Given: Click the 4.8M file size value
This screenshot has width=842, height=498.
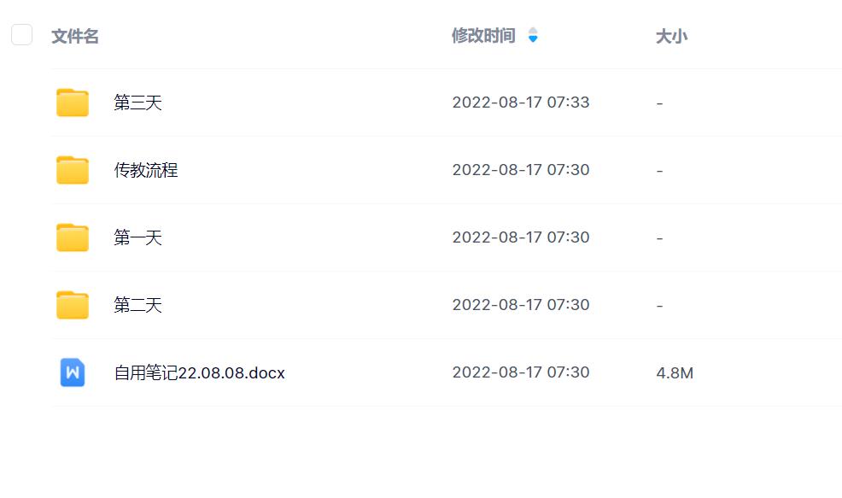Looking at the screenshot, I should click(675, 373).
